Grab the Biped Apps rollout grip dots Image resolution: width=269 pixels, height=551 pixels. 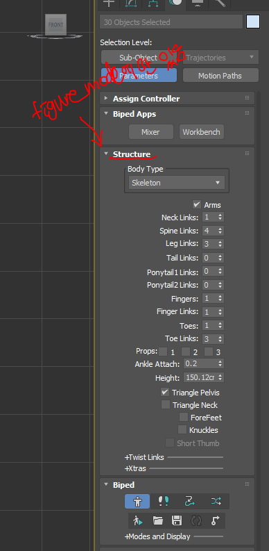coord(248,113)
